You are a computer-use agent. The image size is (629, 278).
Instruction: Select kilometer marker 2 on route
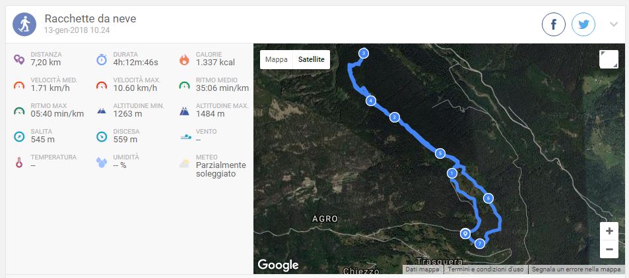394,117
